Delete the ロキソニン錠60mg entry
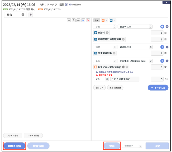The height and width of the screenshot is (152, 172). tap(127, 67)
